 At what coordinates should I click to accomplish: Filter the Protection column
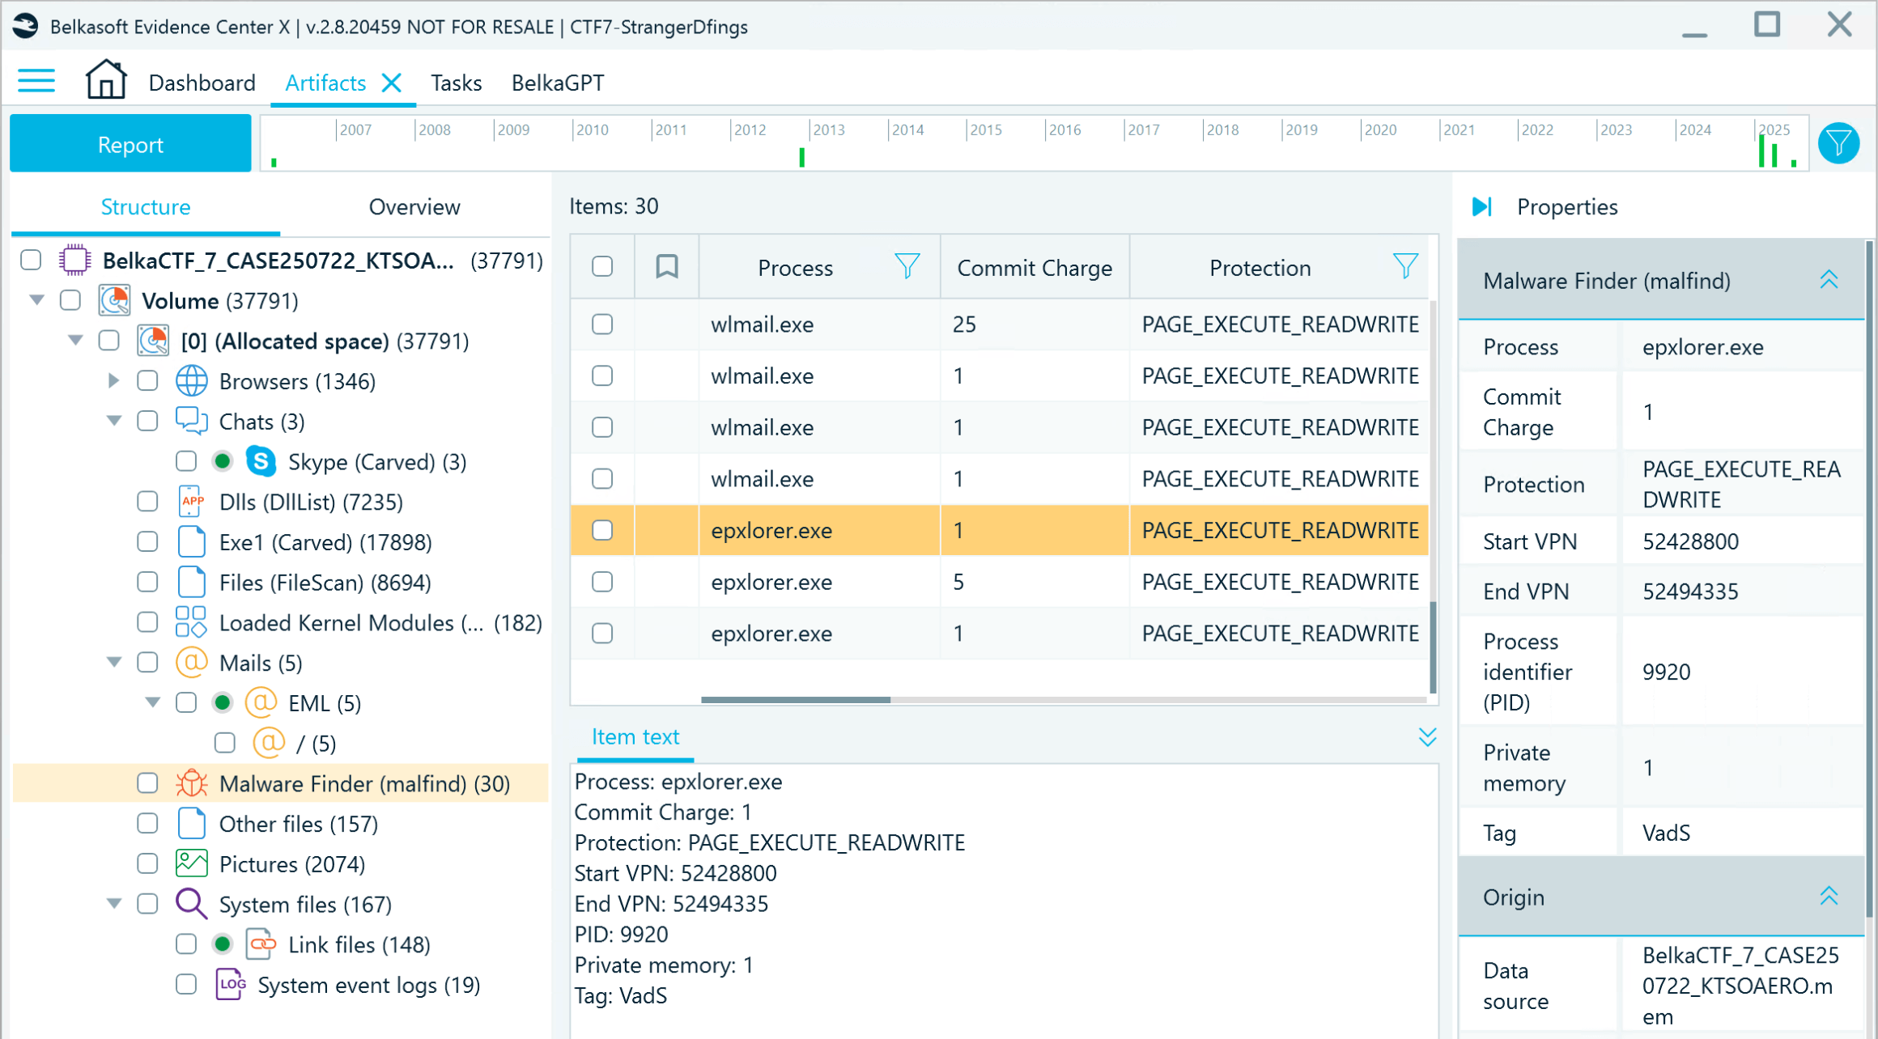(x=1405, y=266)
